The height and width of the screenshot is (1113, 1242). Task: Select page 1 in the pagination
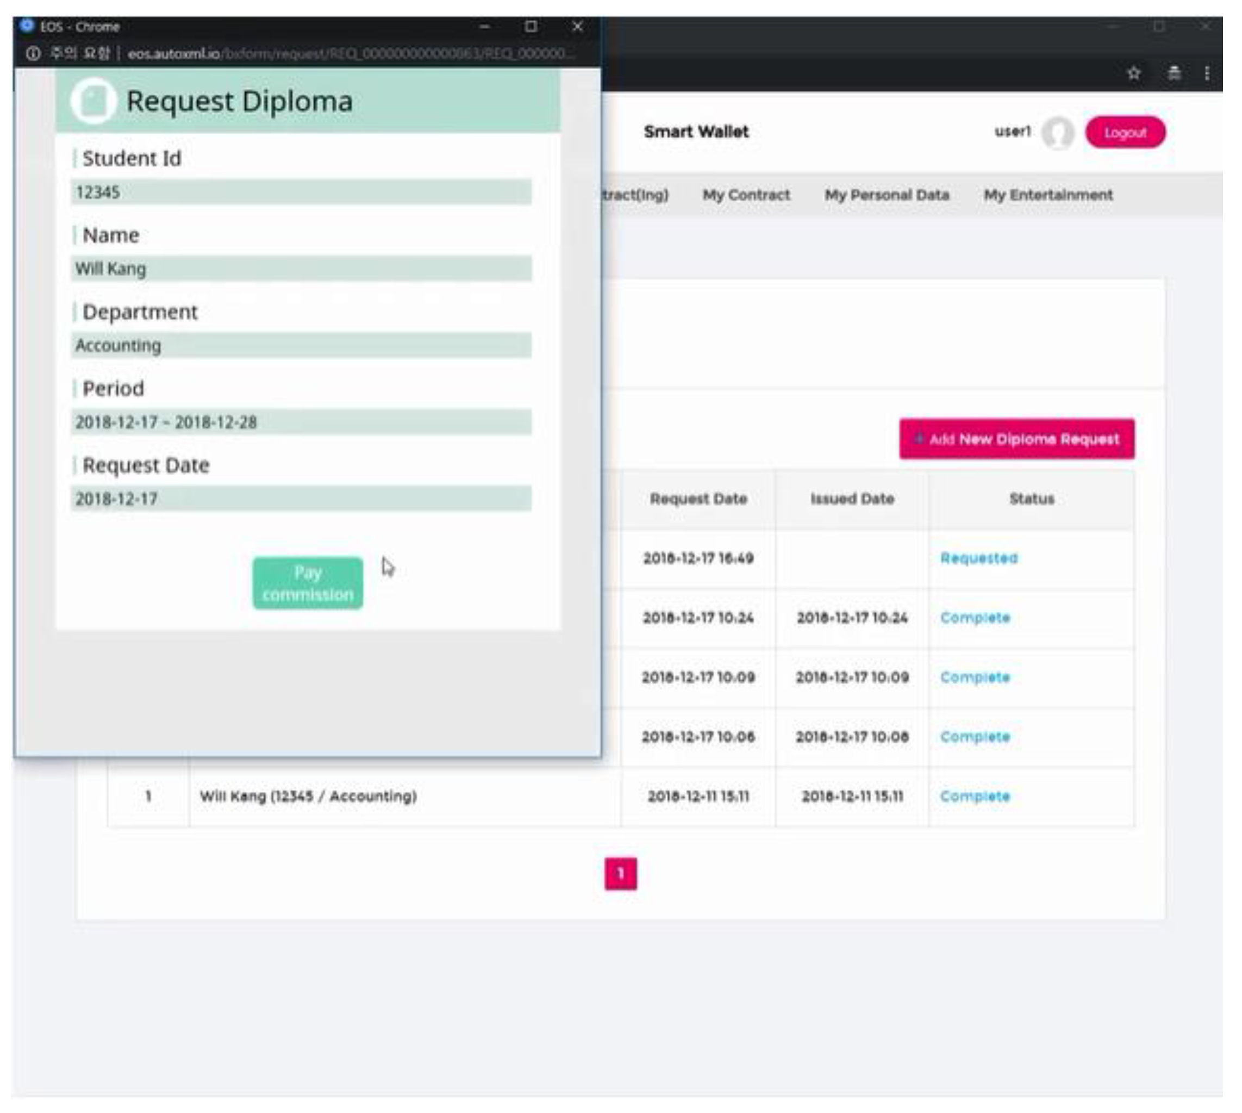(620, 873)
